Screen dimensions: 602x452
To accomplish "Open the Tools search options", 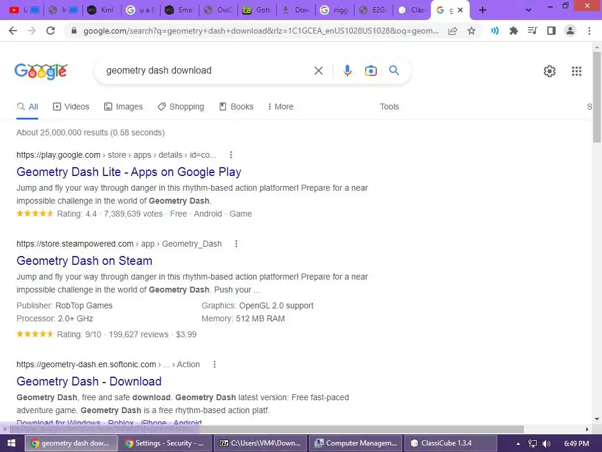I will [389, 107].
